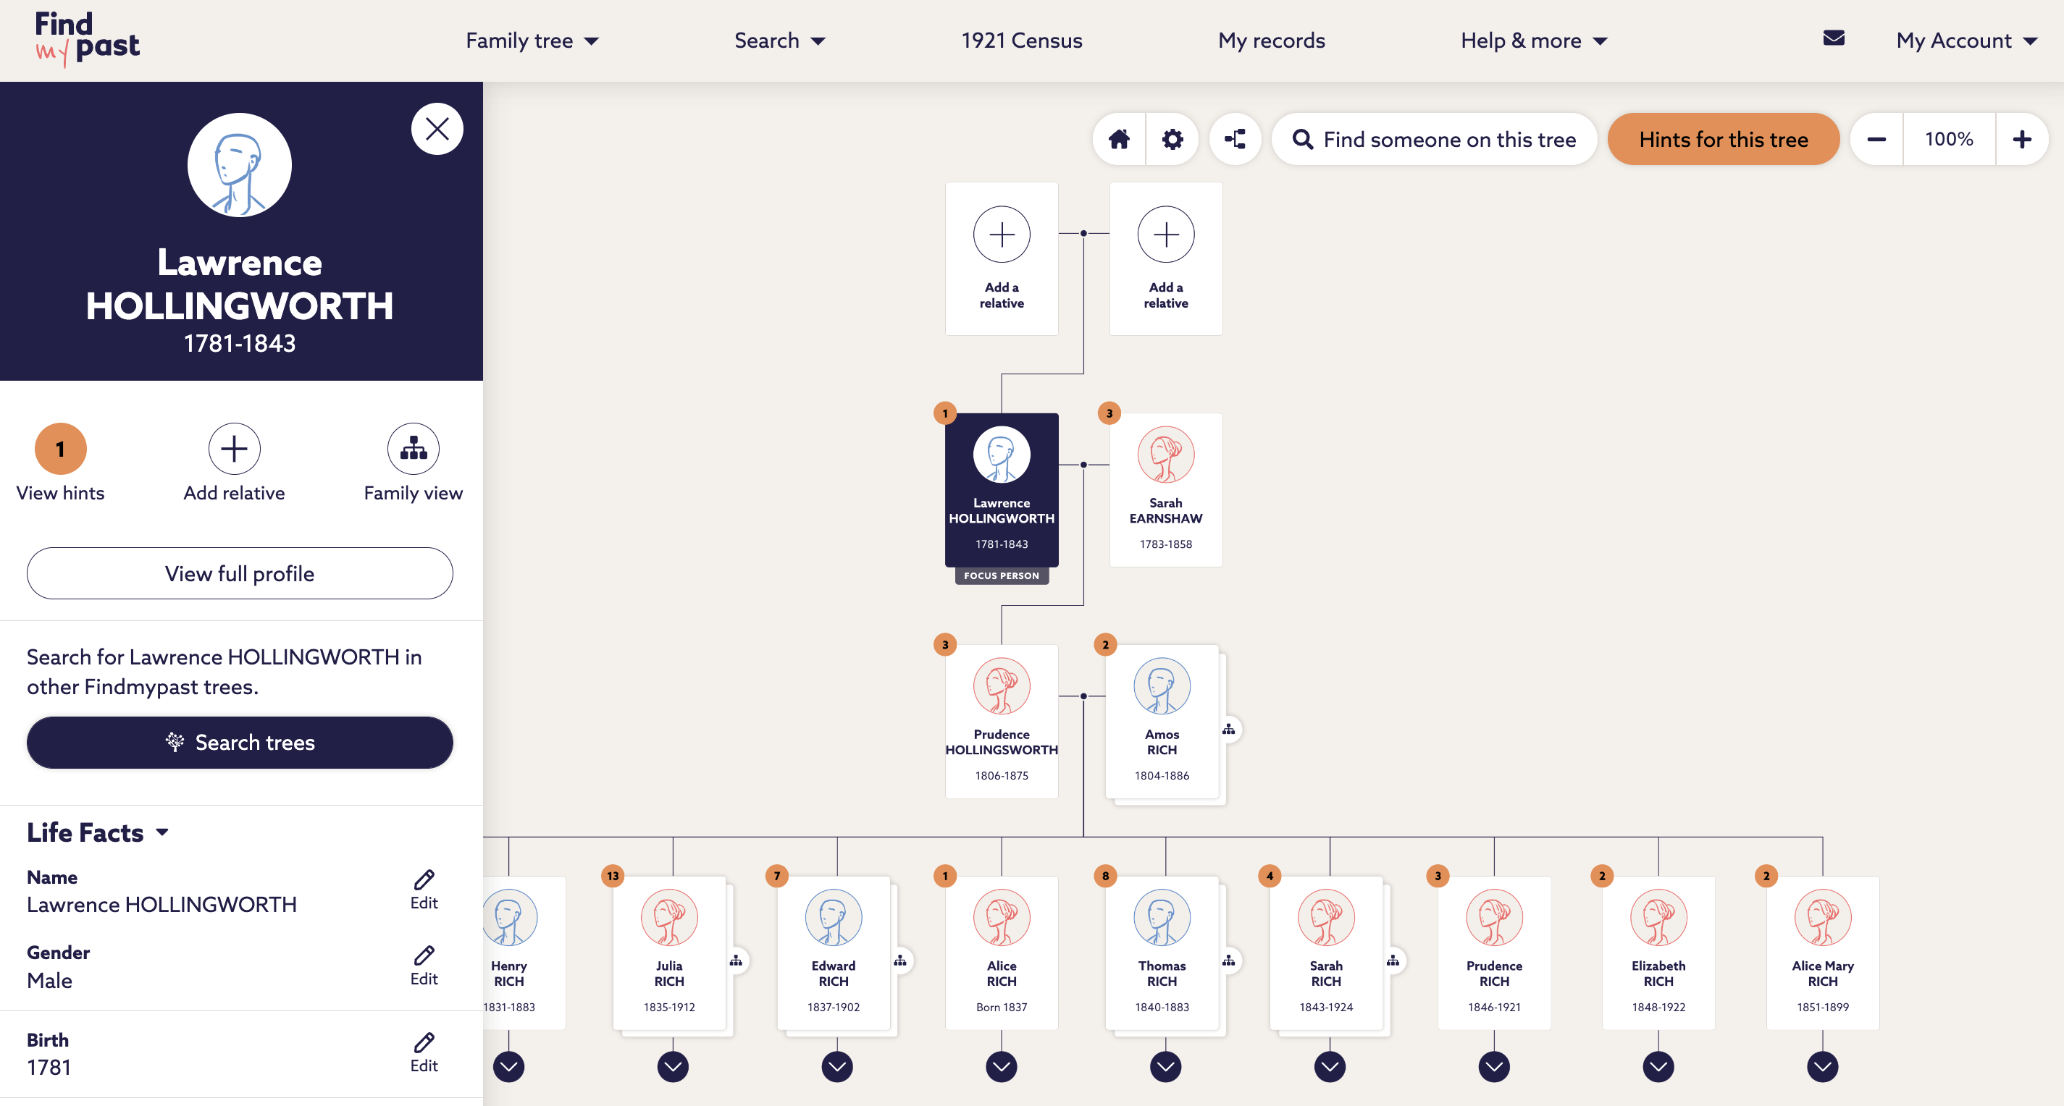Viewport: 2064px width, 1106px height.
Task: Open the messages envelope icon
Action: click(1833, 38)
